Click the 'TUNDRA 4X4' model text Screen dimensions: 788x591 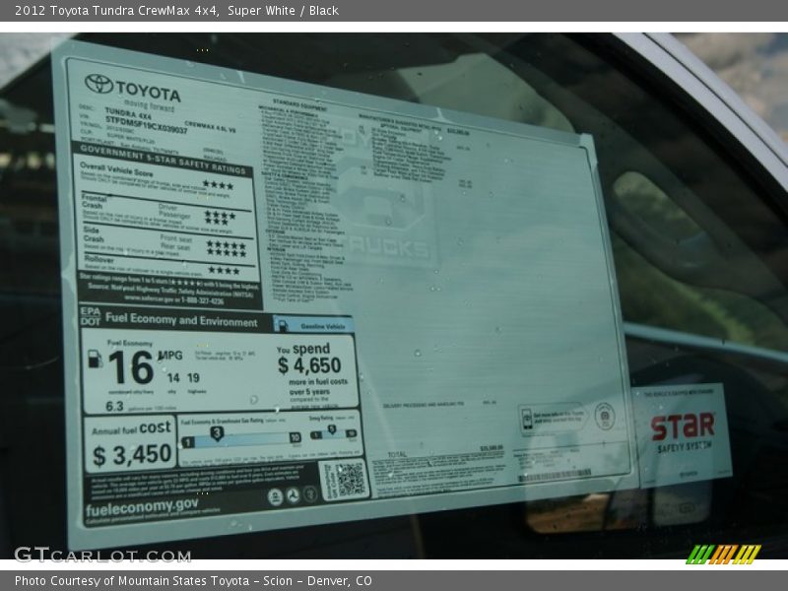(128, 113)
